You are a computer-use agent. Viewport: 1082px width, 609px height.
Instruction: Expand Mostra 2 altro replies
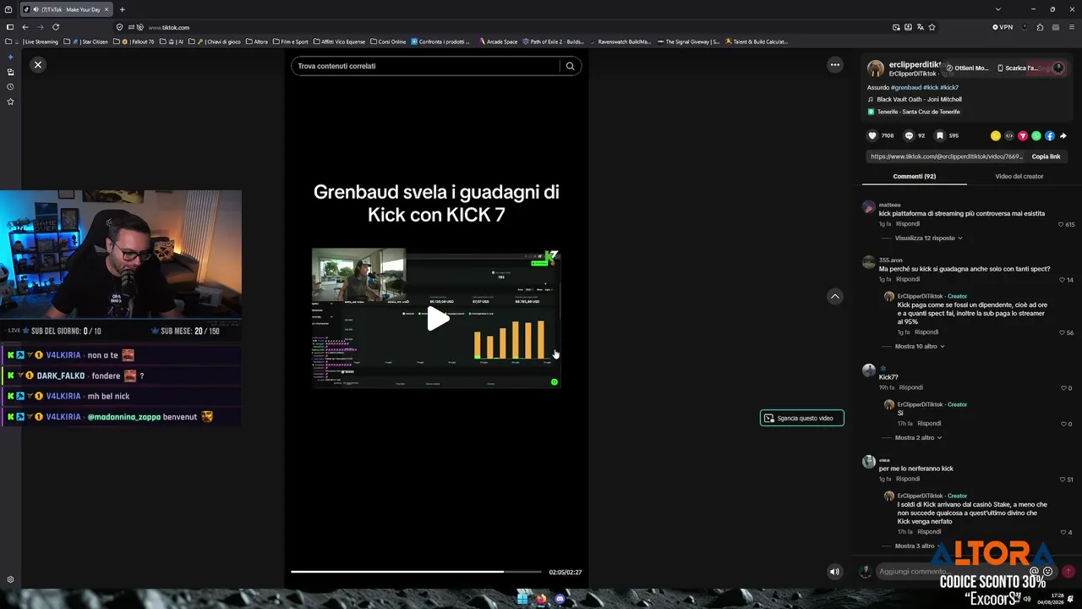point(918,438)
